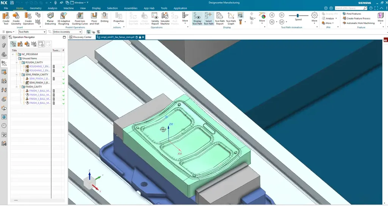Switch to the Assemblies ribbon tab

pos(131,8)
